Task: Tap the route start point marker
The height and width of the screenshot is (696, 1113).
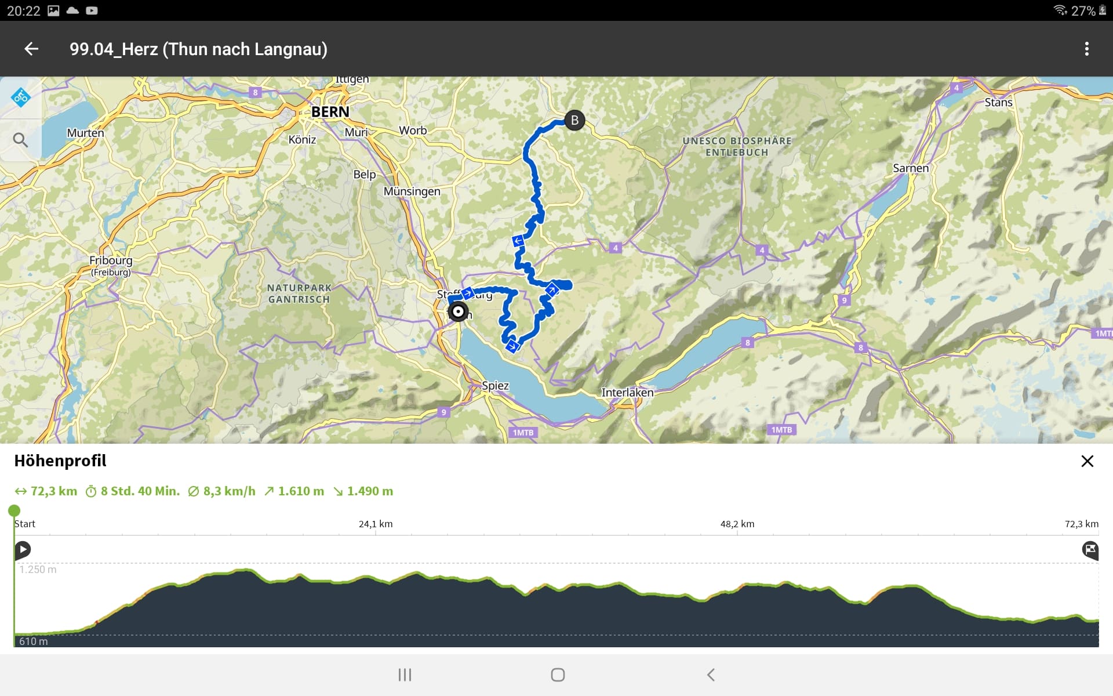Action: 458,311
